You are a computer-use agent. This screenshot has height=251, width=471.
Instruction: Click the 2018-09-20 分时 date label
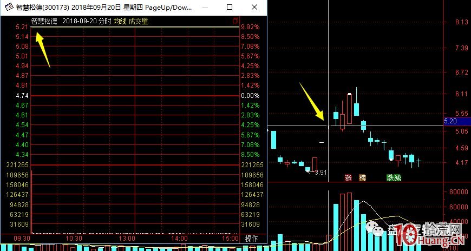(x=87, y=21)
